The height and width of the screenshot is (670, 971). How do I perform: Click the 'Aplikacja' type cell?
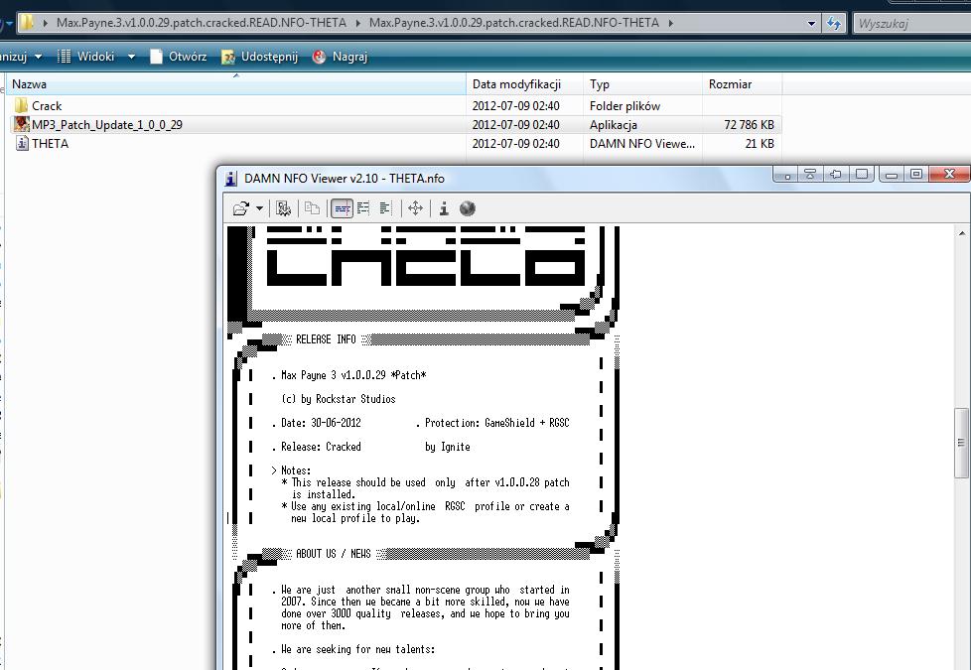coord(613,124)
